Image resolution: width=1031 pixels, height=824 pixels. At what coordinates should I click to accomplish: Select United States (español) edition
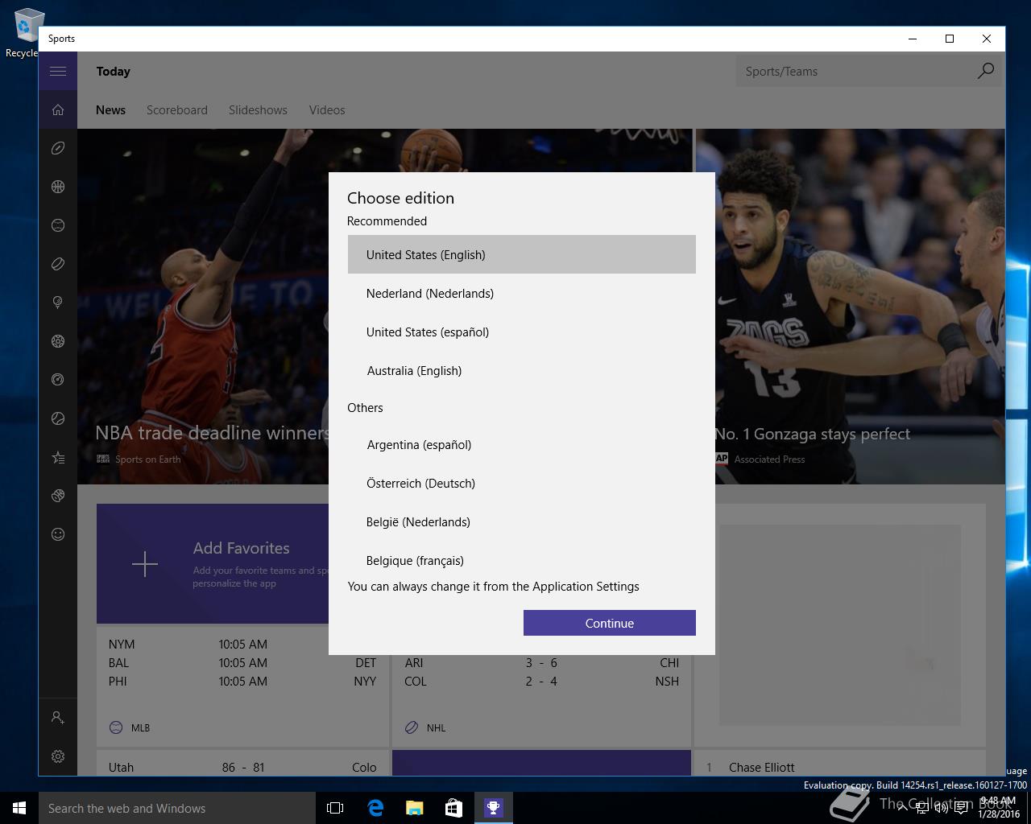click(x=522, y=332)
